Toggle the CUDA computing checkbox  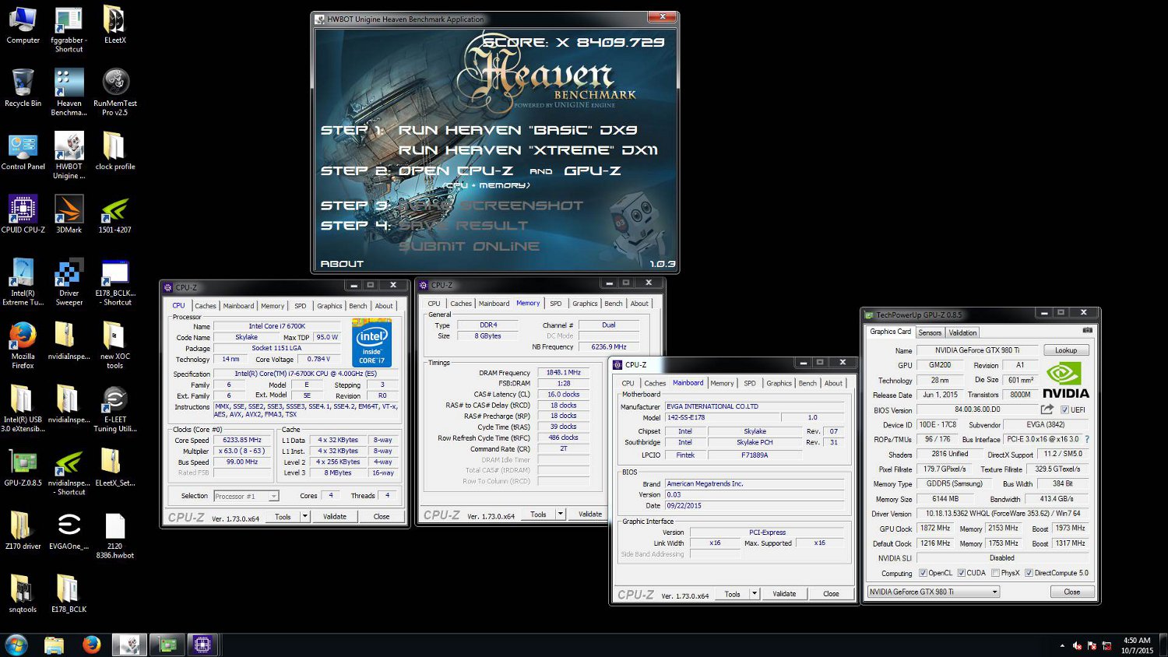point(961,573)
